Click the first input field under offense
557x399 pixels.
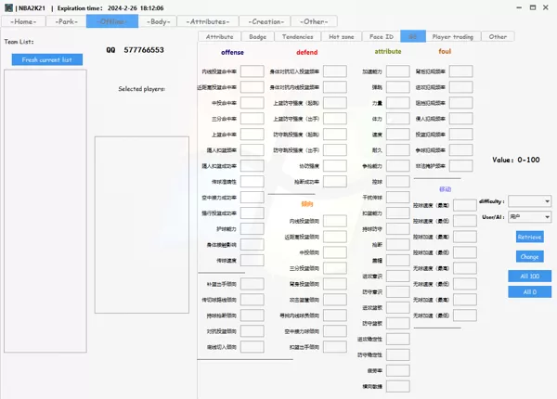253,71
